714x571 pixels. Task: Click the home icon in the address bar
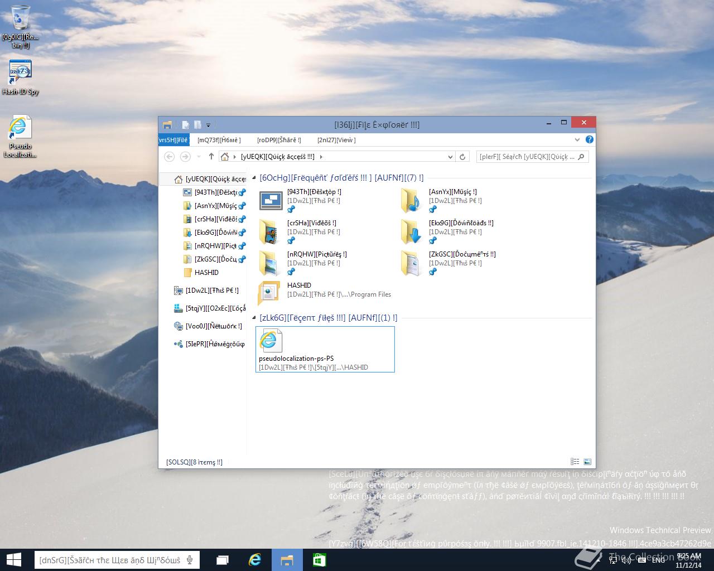[x=225, y=157]
